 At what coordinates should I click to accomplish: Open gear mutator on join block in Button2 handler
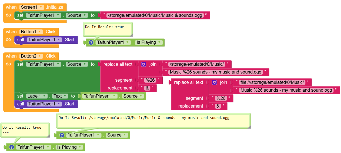tap(144, 64)
